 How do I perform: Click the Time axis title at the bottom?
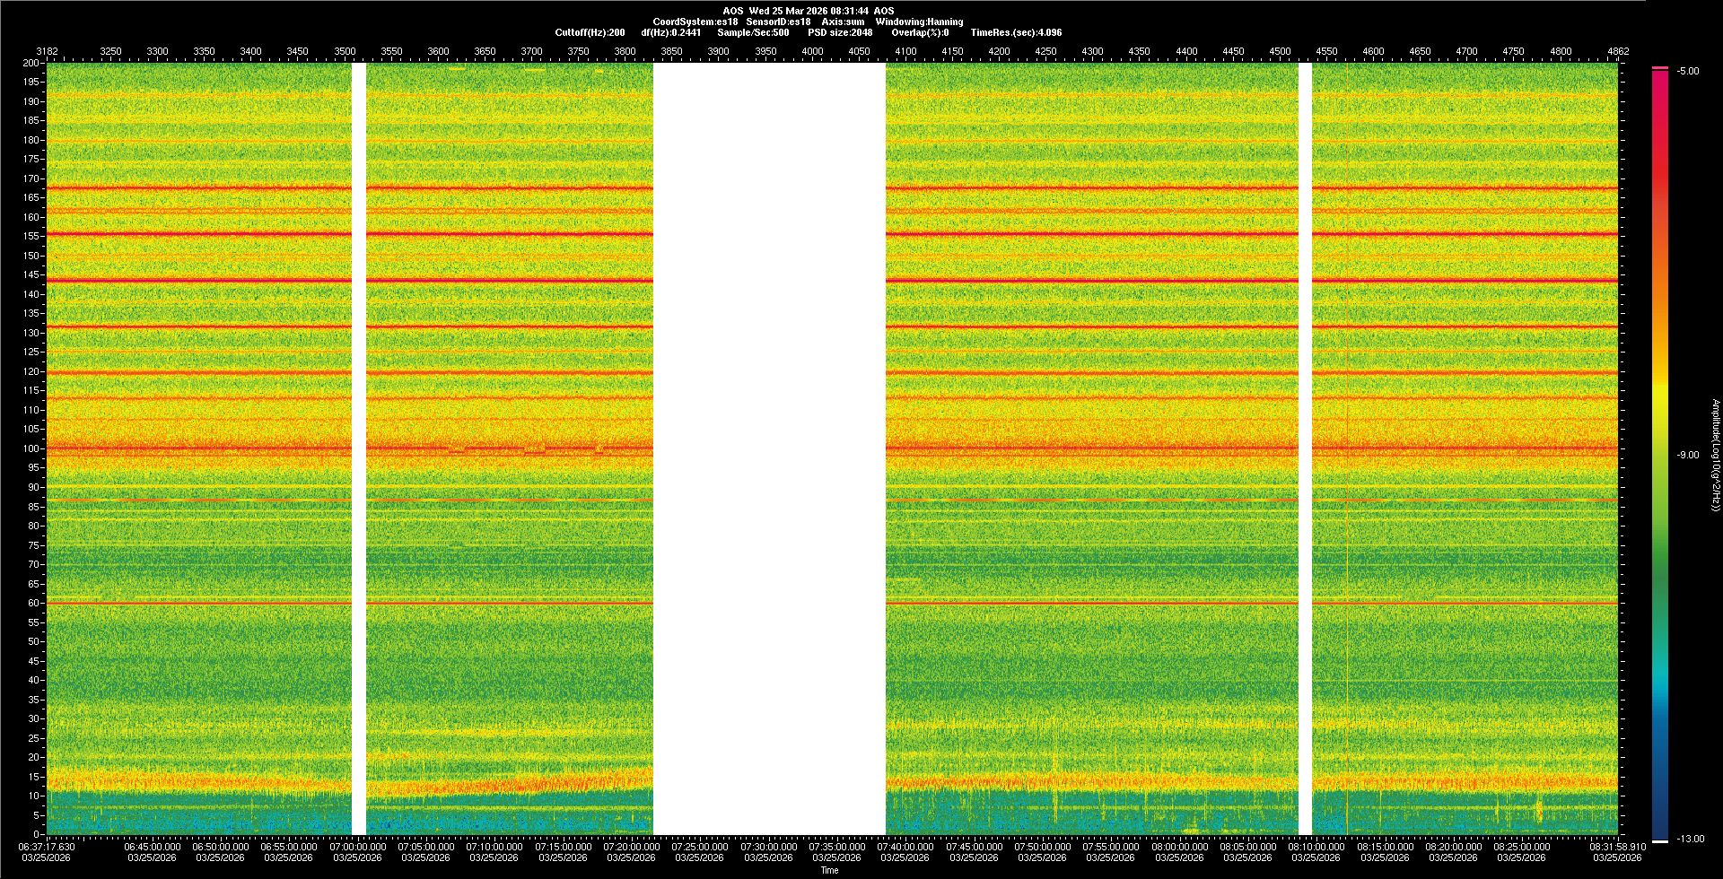tap(829, 870)
